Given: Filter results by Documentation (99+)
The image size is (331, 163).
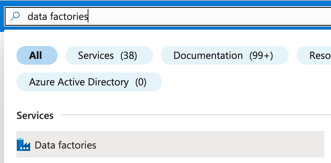Looking at the screenshot, I should pyautogui.click(x=225, y=55).
